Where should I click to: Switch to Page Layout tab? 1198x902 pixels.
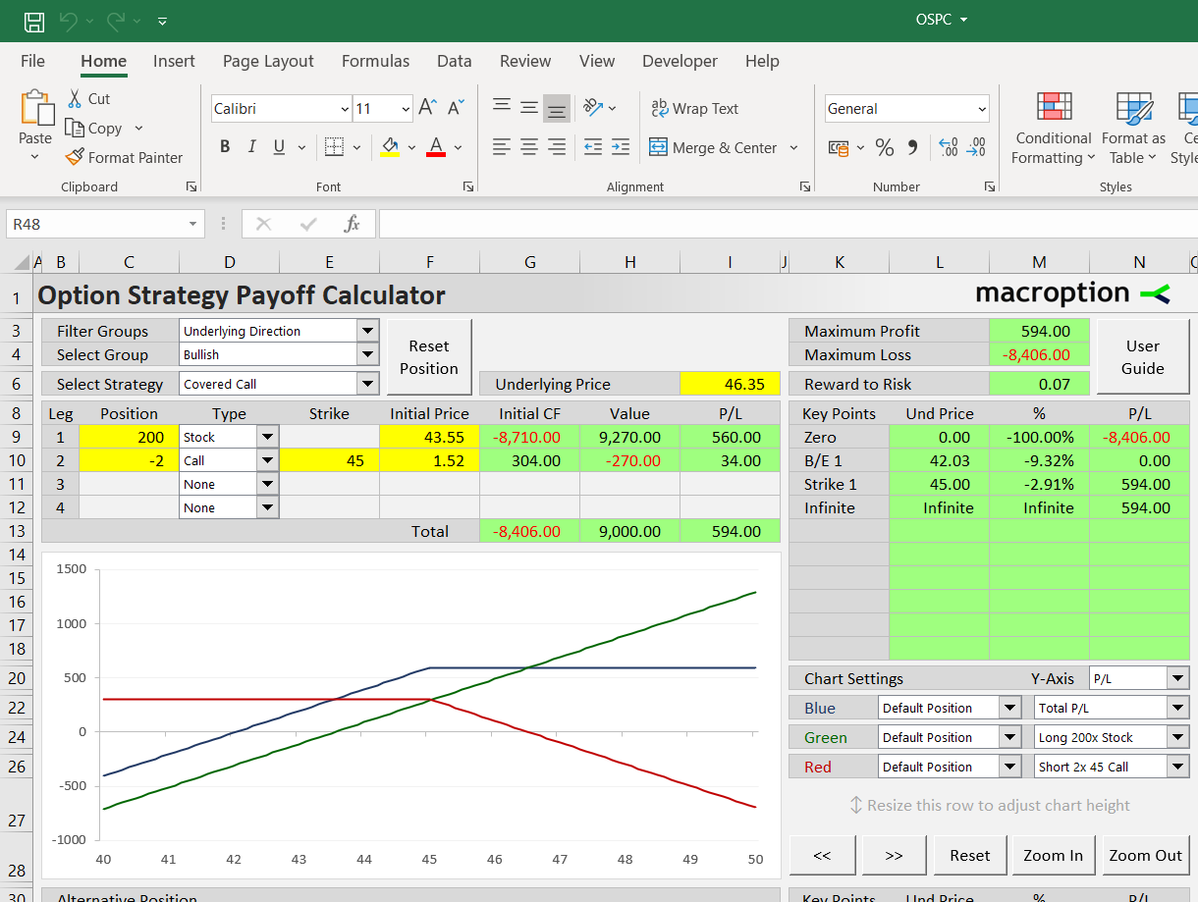268,61
